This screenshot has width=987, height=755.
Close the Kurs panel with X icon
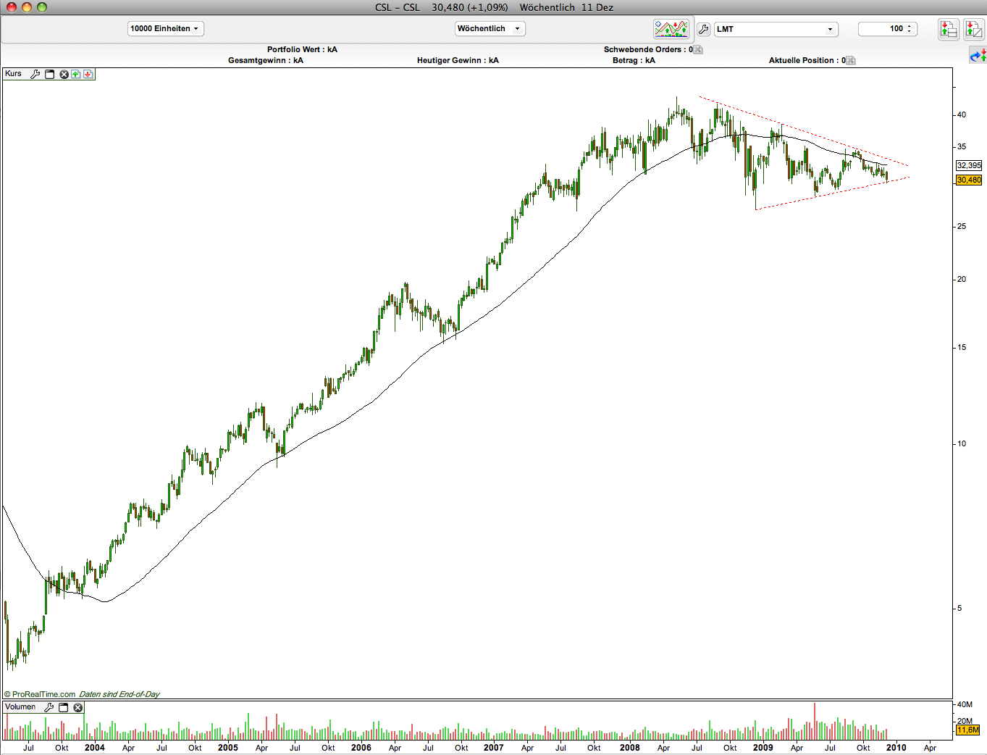(x=64, y=74)
